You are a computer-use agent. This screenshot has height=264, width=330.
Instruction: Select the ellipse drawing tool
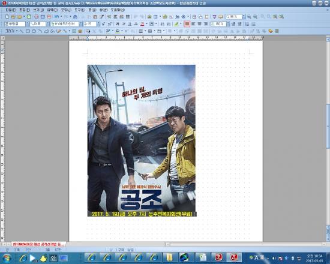tap(34, 31)
